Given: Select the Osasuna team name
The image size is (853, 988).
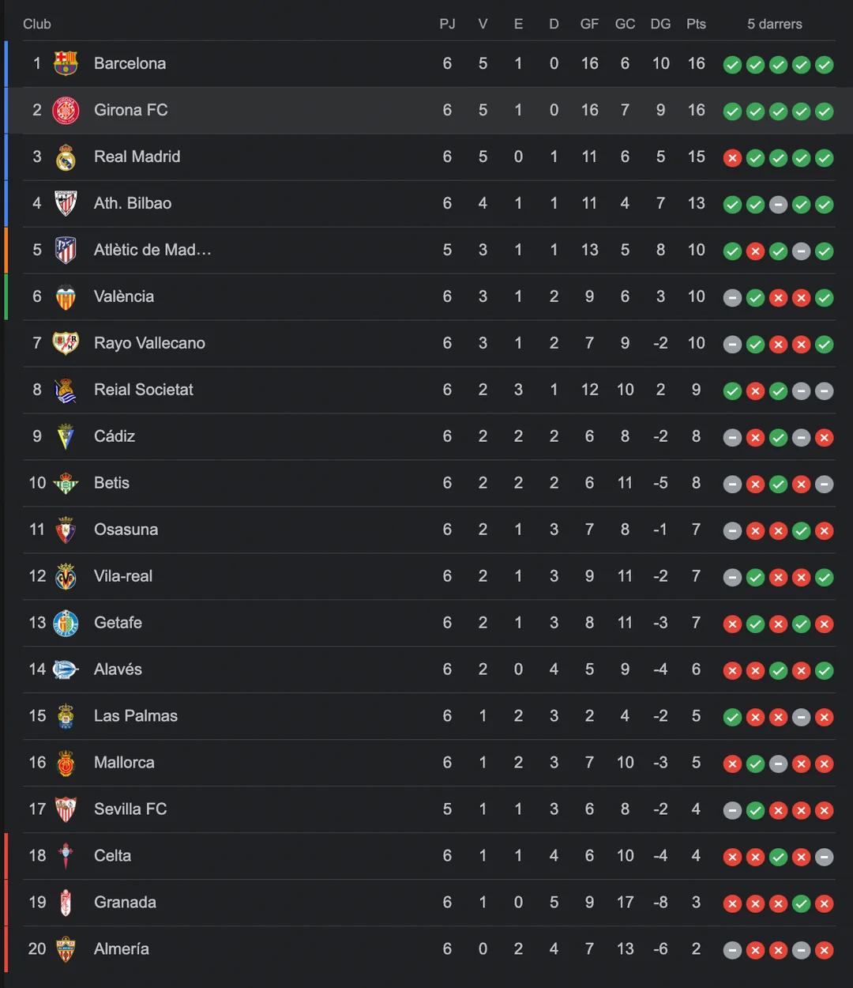Looking at the screenshot, I should point(126,530).
